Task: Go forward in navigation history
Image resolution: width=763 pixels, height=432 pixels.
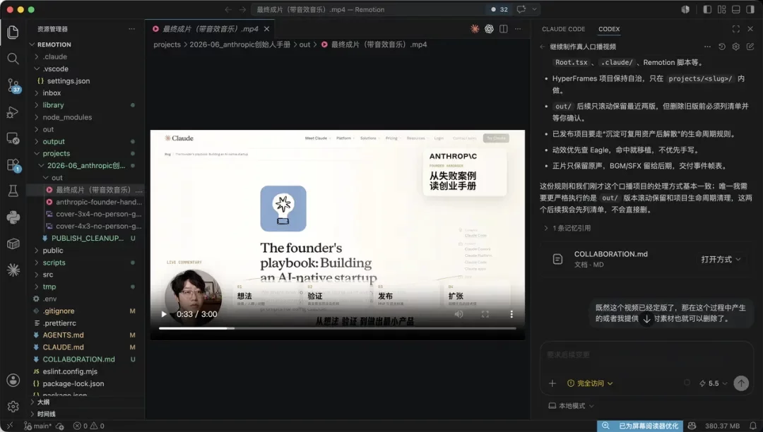Action: (242, 9)
